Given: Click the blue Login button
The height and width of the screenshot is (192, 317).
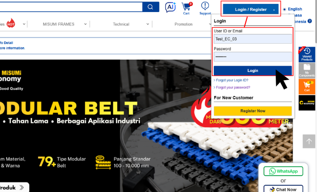Looking at the screenshot, I should [x=253, y=71].
